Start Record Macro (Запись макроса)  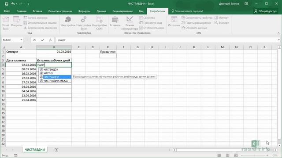(36, 18)
